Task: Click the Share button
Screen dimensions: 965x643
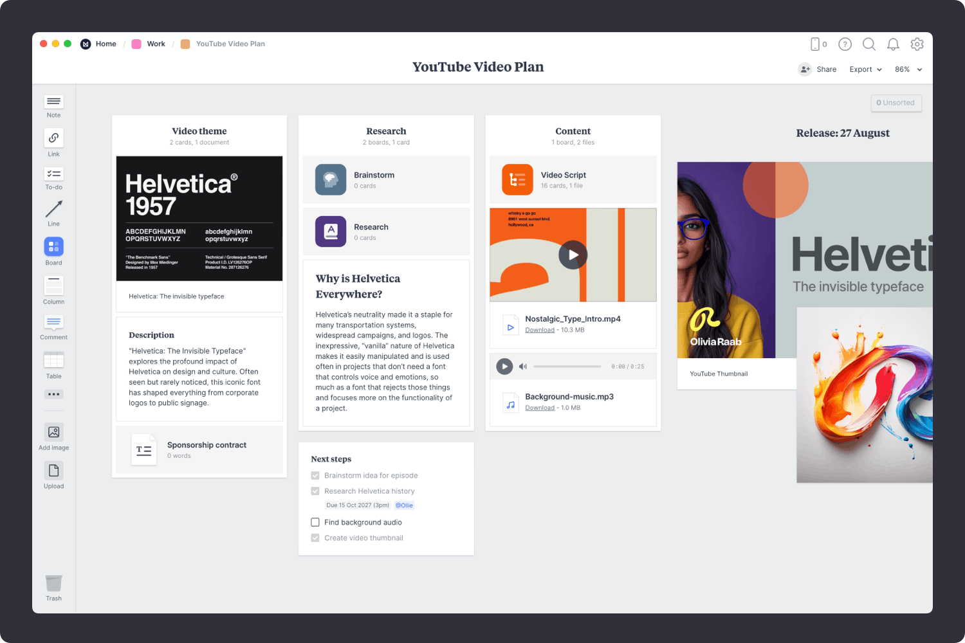Action: [818, 69]
